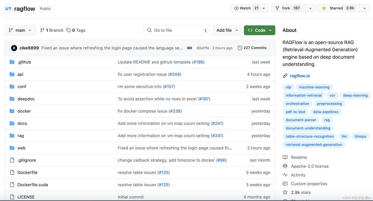373x201 pixels.
Task: Click the cike8899 username
Action: (x=29, y=48)
